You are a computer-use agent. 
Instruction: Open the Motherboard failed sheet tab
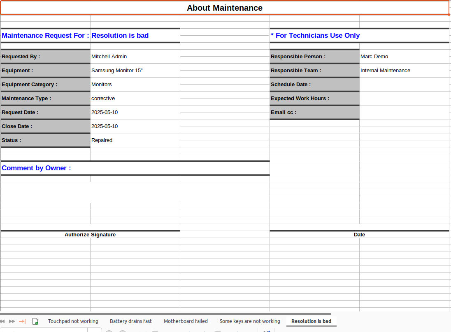(186, 321)
